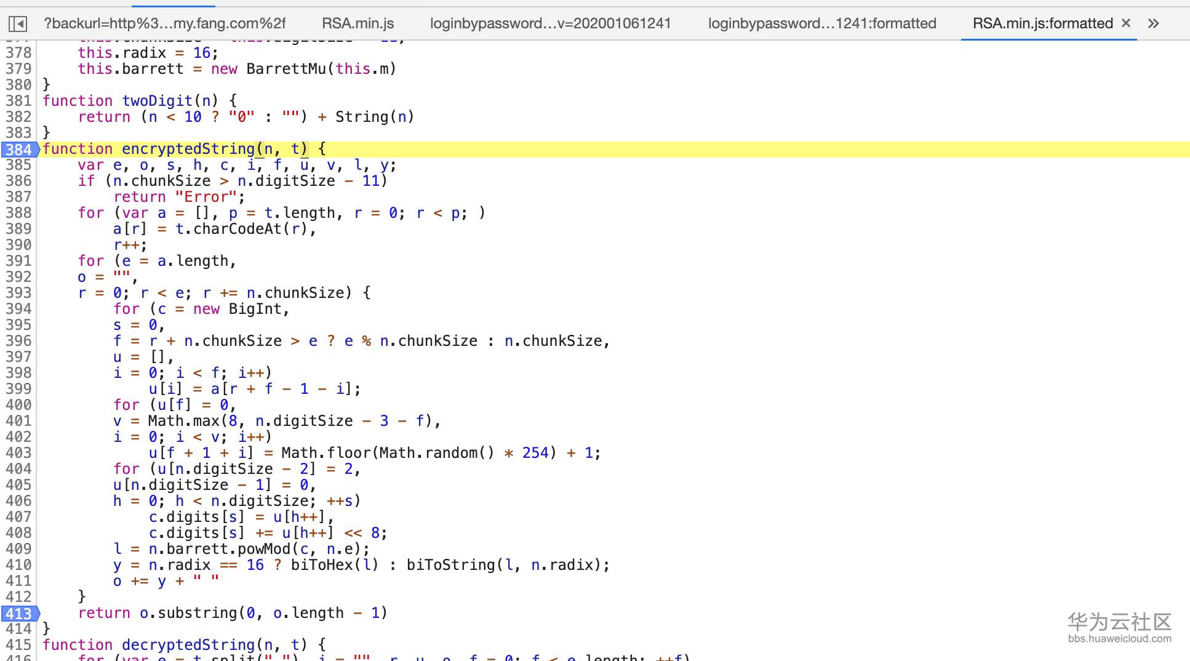Set a breakpoint by clicking line number 409
This screenshot has height=661, width=1190.
click(x=18, y=548)
